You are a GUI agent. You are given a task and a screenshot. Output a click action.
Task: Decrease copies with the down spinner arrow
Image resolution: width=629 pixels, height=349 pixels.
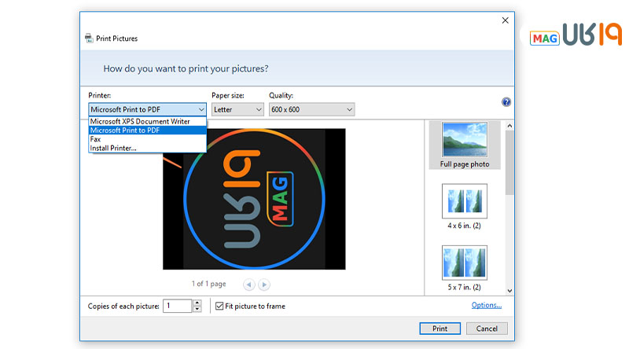point(197,310)
